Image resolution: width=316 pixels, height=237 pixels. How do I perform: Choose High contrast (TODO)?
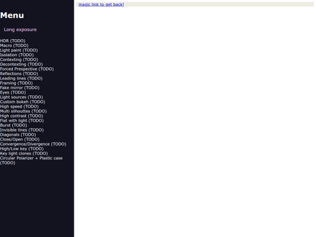[x=22, y=116]
